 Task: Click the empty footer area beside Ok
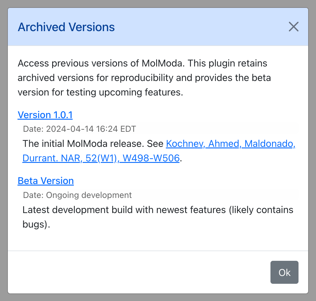click(139, 272)
